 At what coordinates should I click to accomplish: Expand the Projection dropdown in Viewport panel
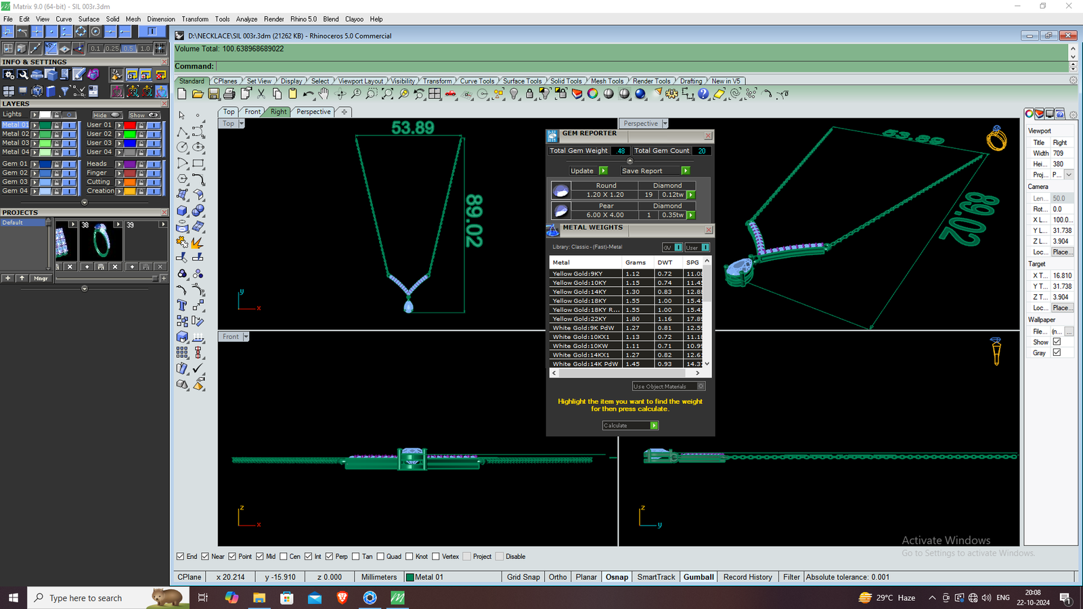[1069, 175]
